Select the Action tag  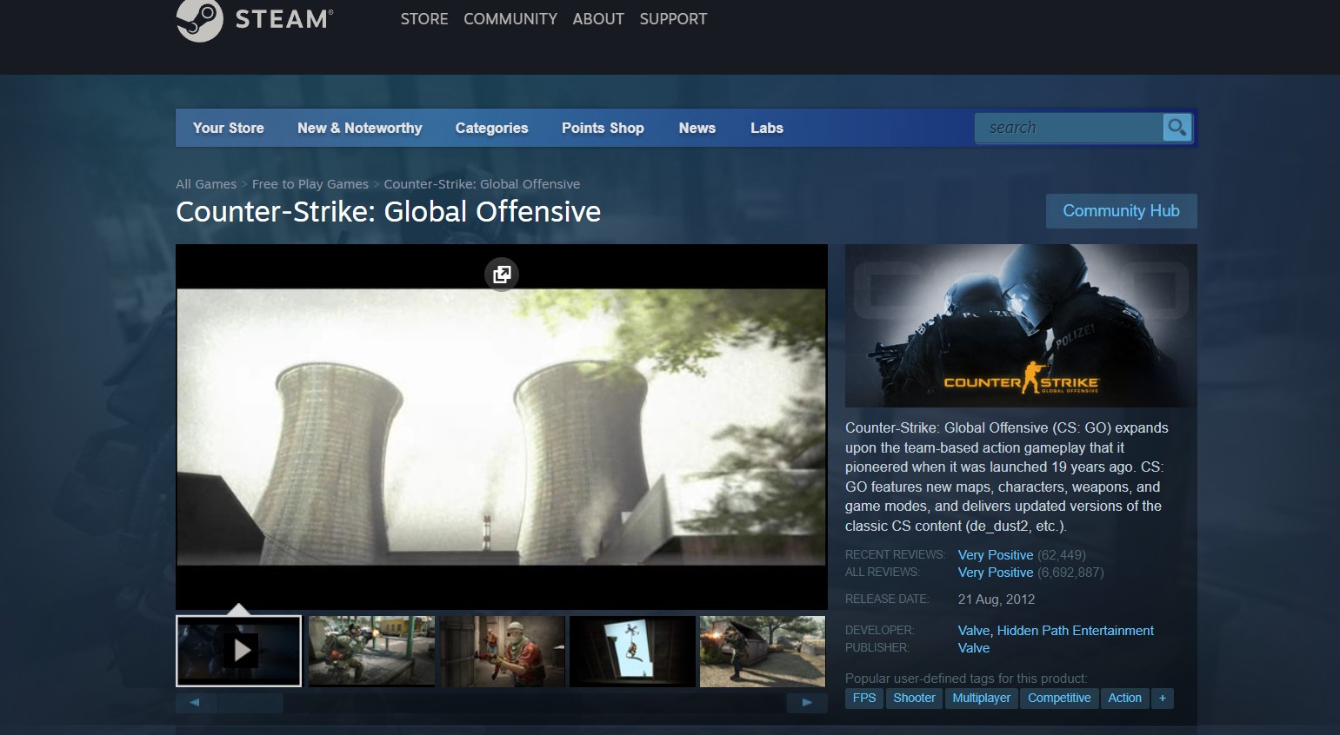point(1124,698)
